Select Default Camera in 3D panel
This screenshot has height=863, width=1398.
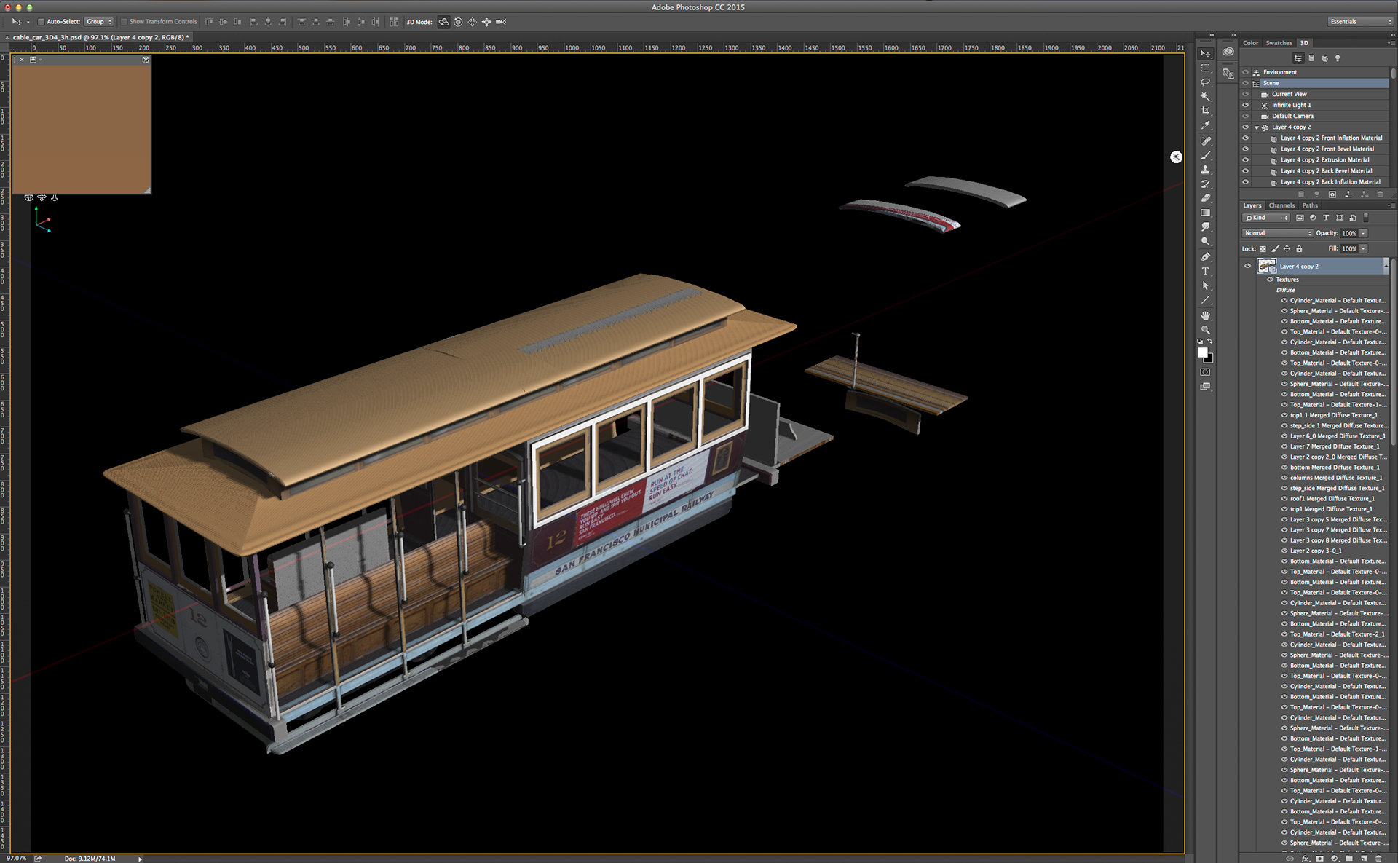(x=1292, y=116)
